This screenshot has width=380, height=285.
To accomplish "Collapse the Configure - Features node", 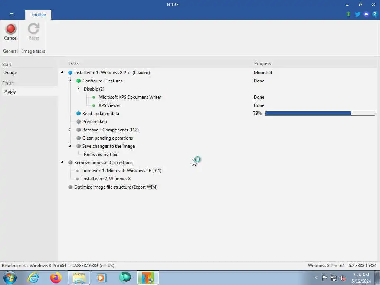I will pyautogui.click(x=70, y=81).
